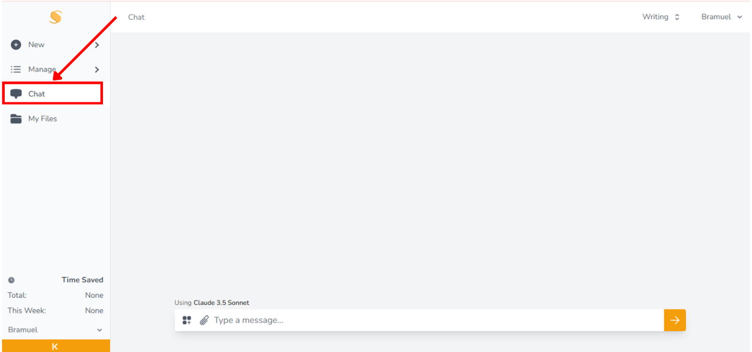Collapse sidebar using the orange bottom bar
Viewport: 752px width, 352px height.
click(56, 346)
